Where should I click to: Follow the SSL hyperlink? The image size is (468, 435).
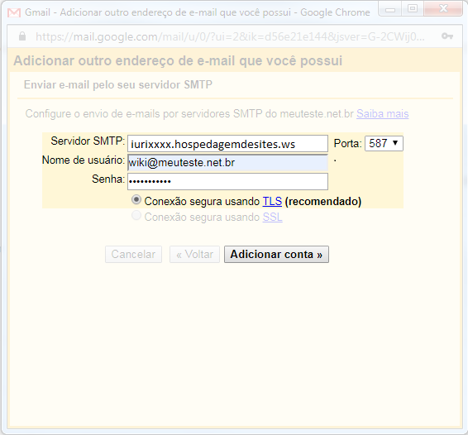272,217
